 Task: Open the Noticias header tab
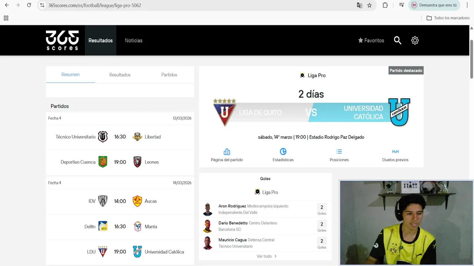[134, 41]
